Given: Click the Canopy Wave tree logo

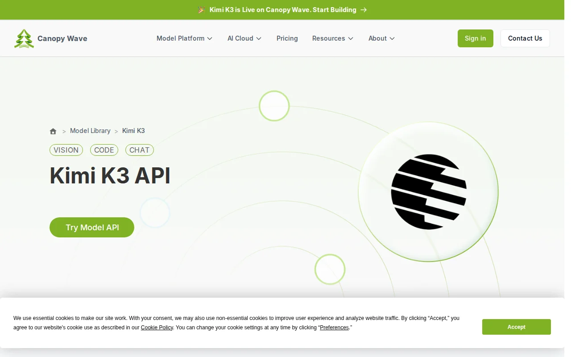Looking at the screenshot, I should [24, 38].
